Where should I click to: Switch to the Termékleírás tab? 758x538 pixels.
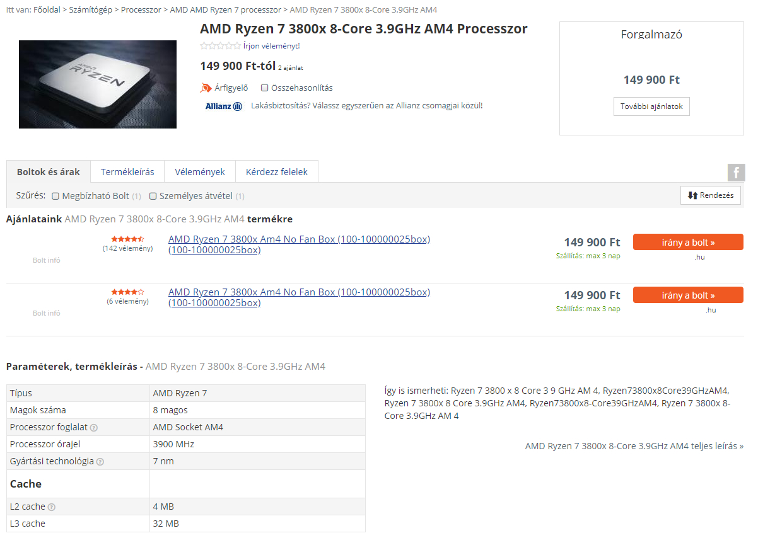[x=127, y=172]
